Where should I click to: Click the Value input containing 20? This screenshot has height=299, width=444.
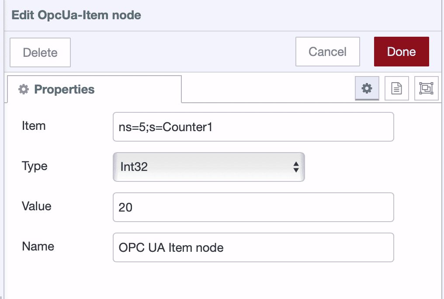coord(253,207)
